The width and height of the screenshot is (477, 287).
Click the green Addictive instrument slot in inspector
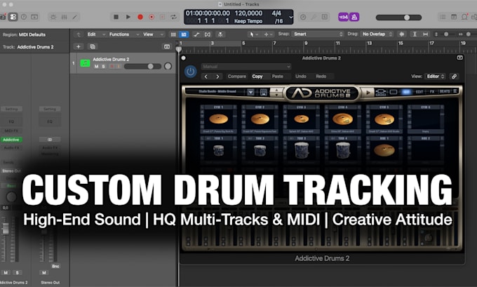tap(11, 140)
